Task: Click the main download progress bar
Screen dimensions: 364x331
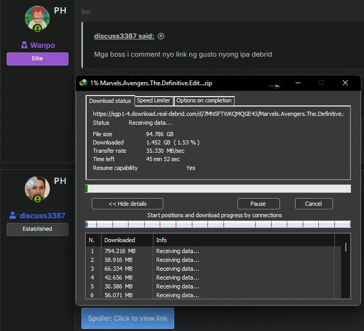Action: click(x=218, y=189)
